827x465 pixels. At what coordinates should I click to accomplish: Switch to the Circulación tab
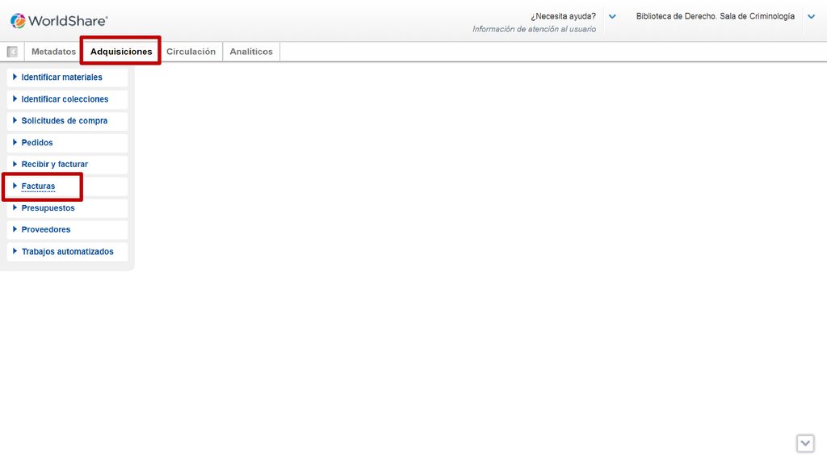tap(191, 52)
